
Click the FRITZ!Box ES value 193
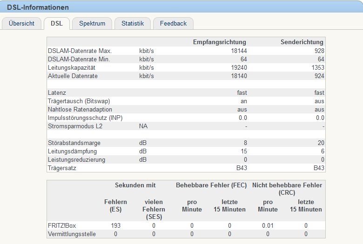pyautogui.click(x=115, y=226)
